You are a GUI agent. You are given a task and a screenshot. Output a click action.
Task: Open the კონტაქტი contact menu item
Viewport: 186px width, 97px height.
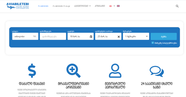(100, 6)
